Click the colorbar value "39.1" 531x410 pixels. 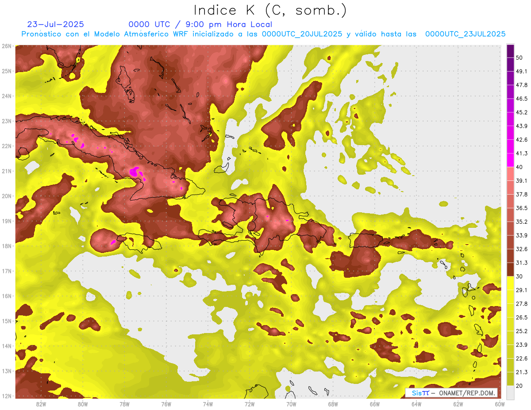[522, 180]
